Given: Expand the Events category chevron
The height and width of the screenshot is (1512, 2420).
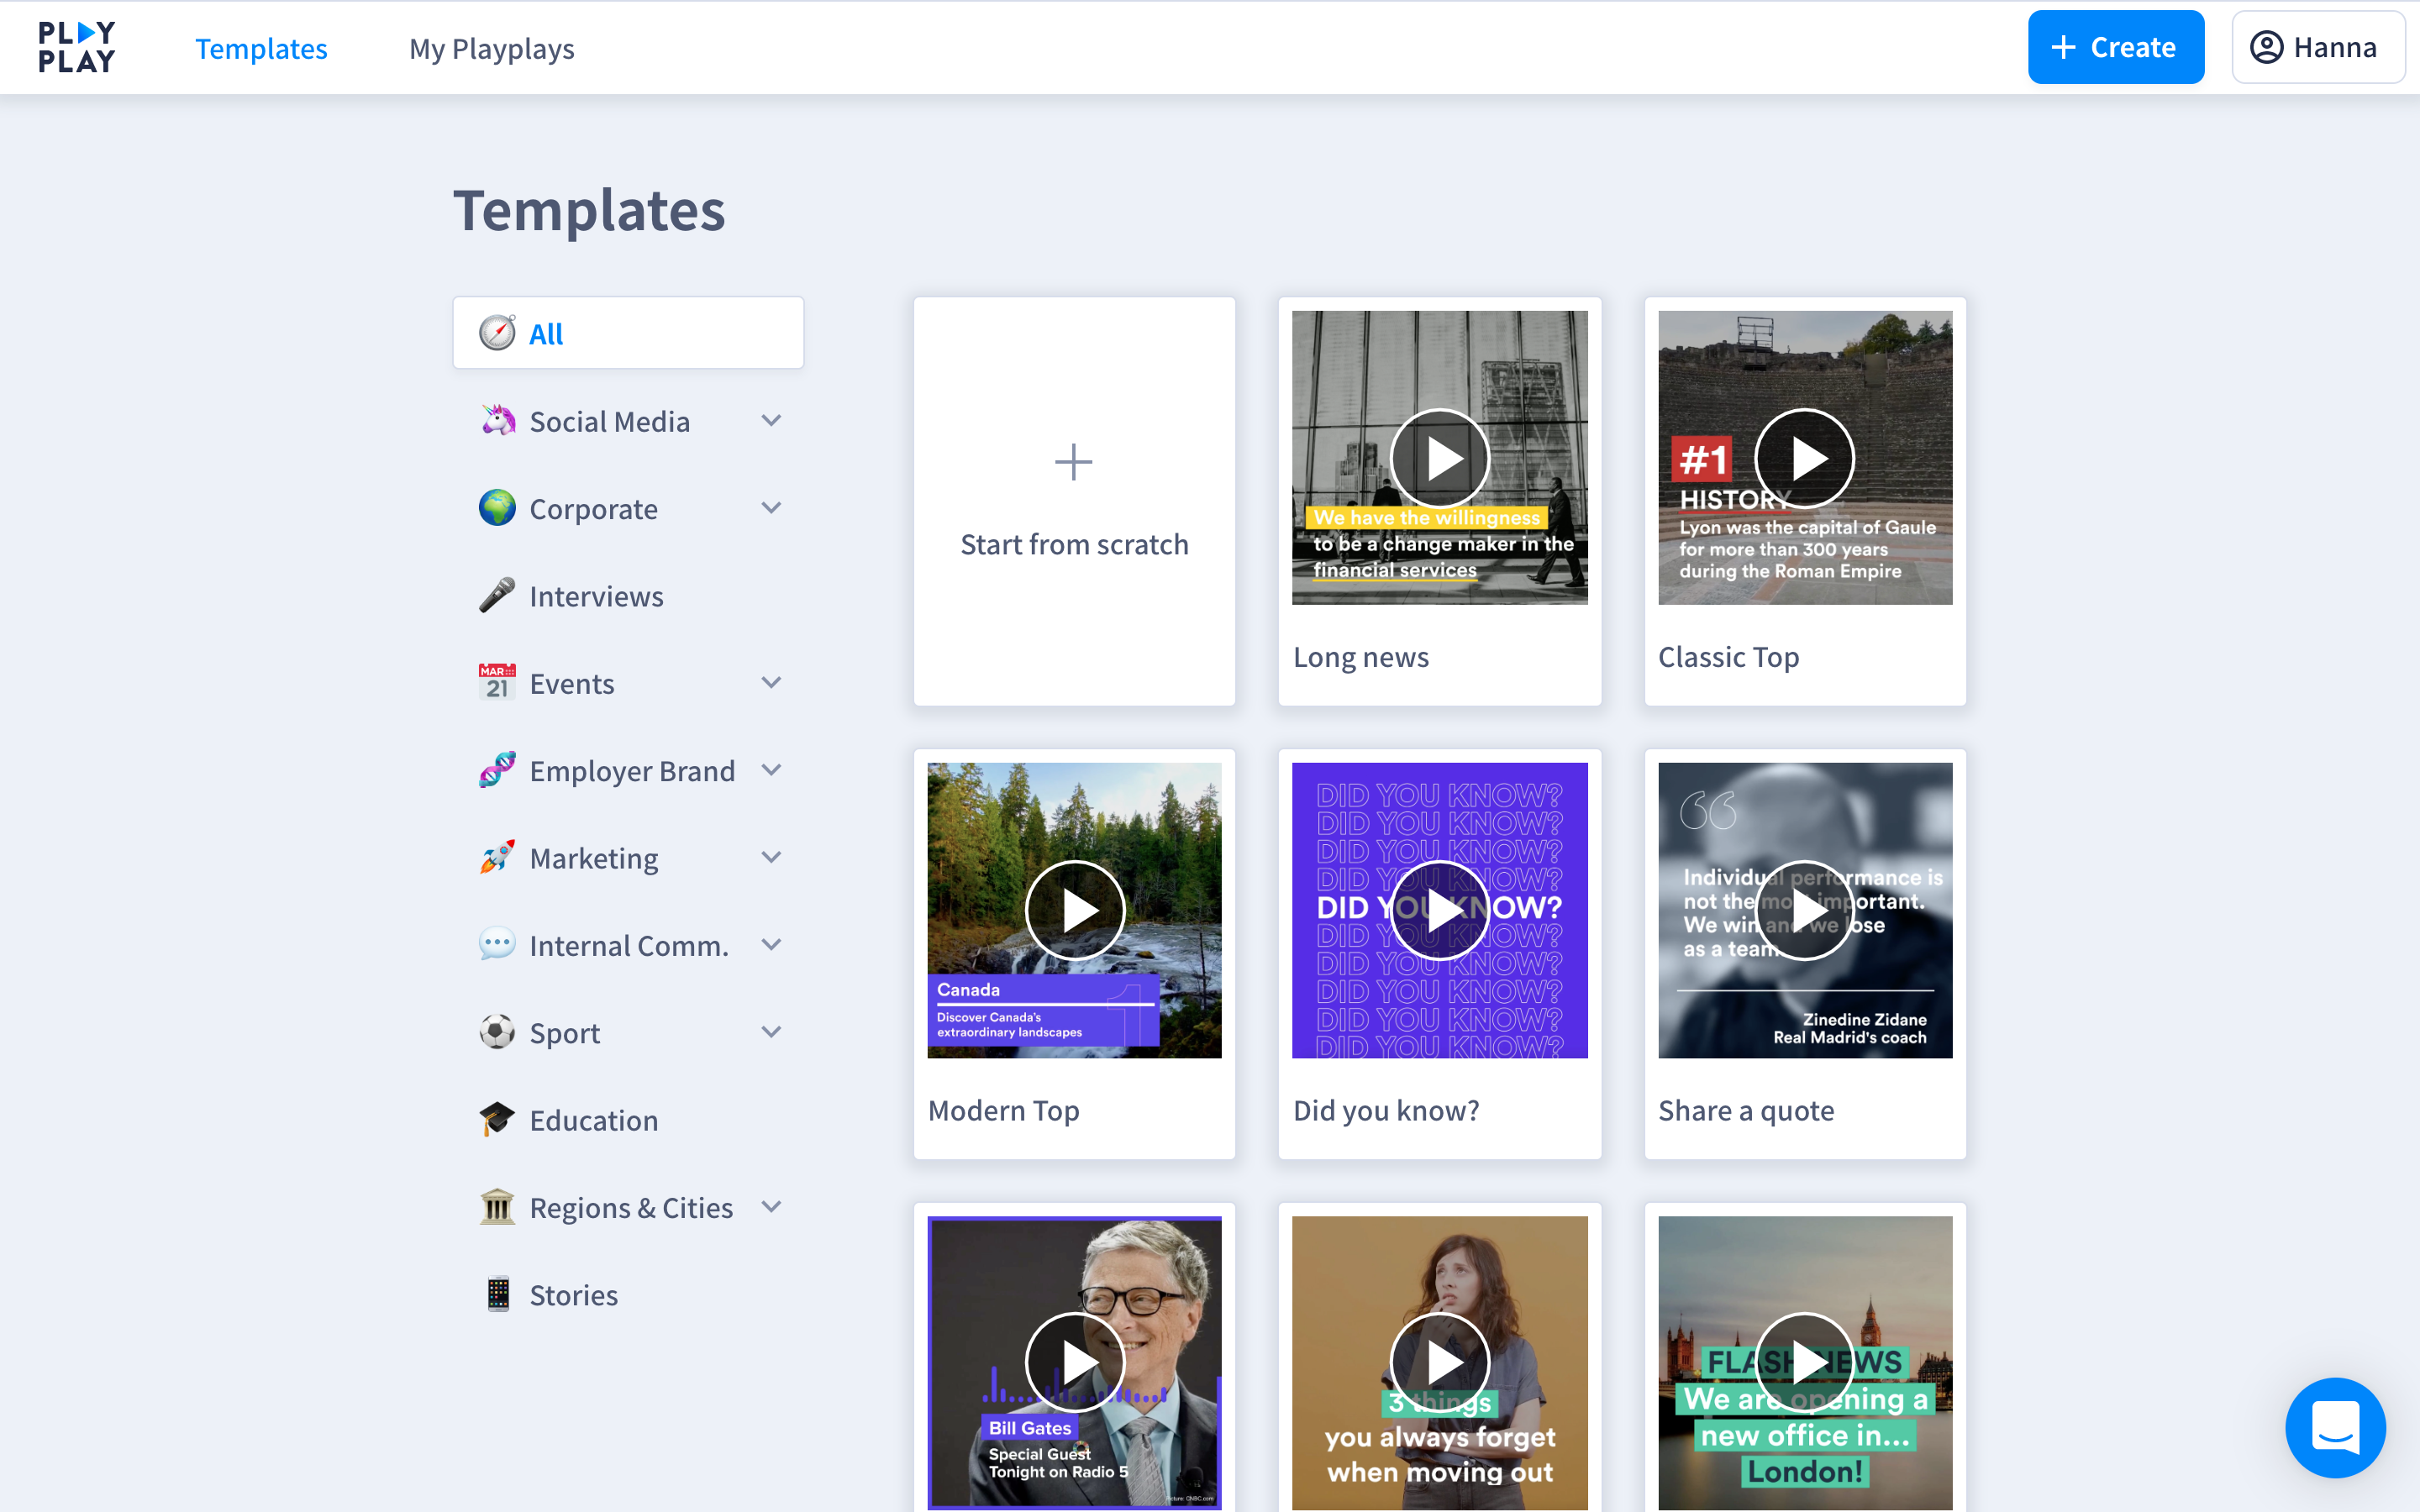Looking at the screenshot, I should click(x=771, y=682).
